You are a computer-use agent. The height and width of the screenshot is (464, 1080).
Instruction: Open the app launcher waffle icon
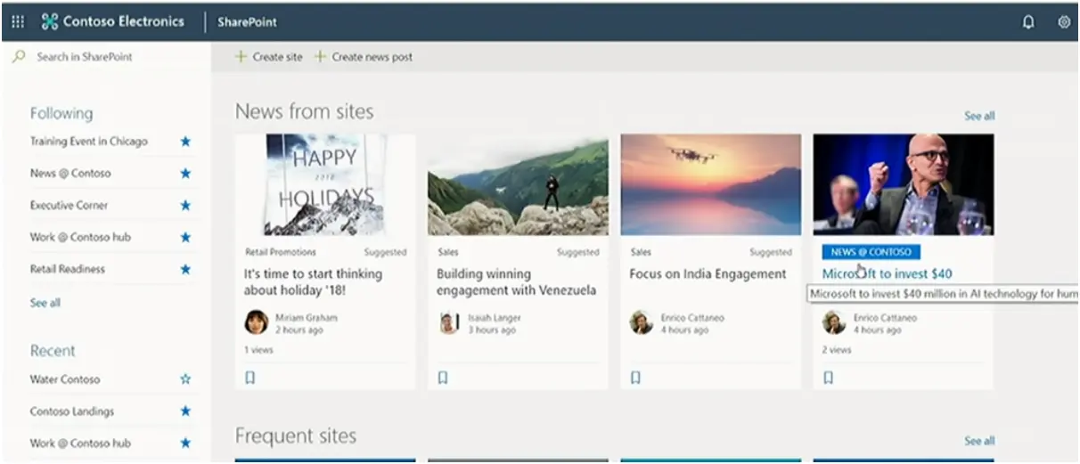tap(18, 22)
